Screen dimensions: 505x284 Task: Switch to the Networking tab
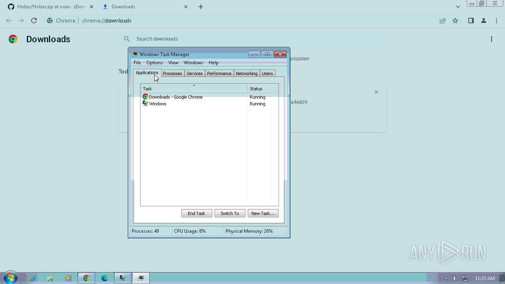point(247,73)
